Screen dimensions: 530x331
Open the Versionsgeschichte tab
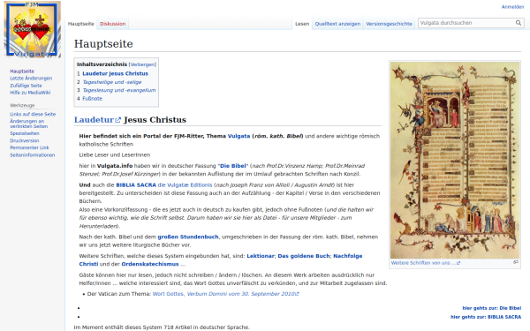pos(389,24)
